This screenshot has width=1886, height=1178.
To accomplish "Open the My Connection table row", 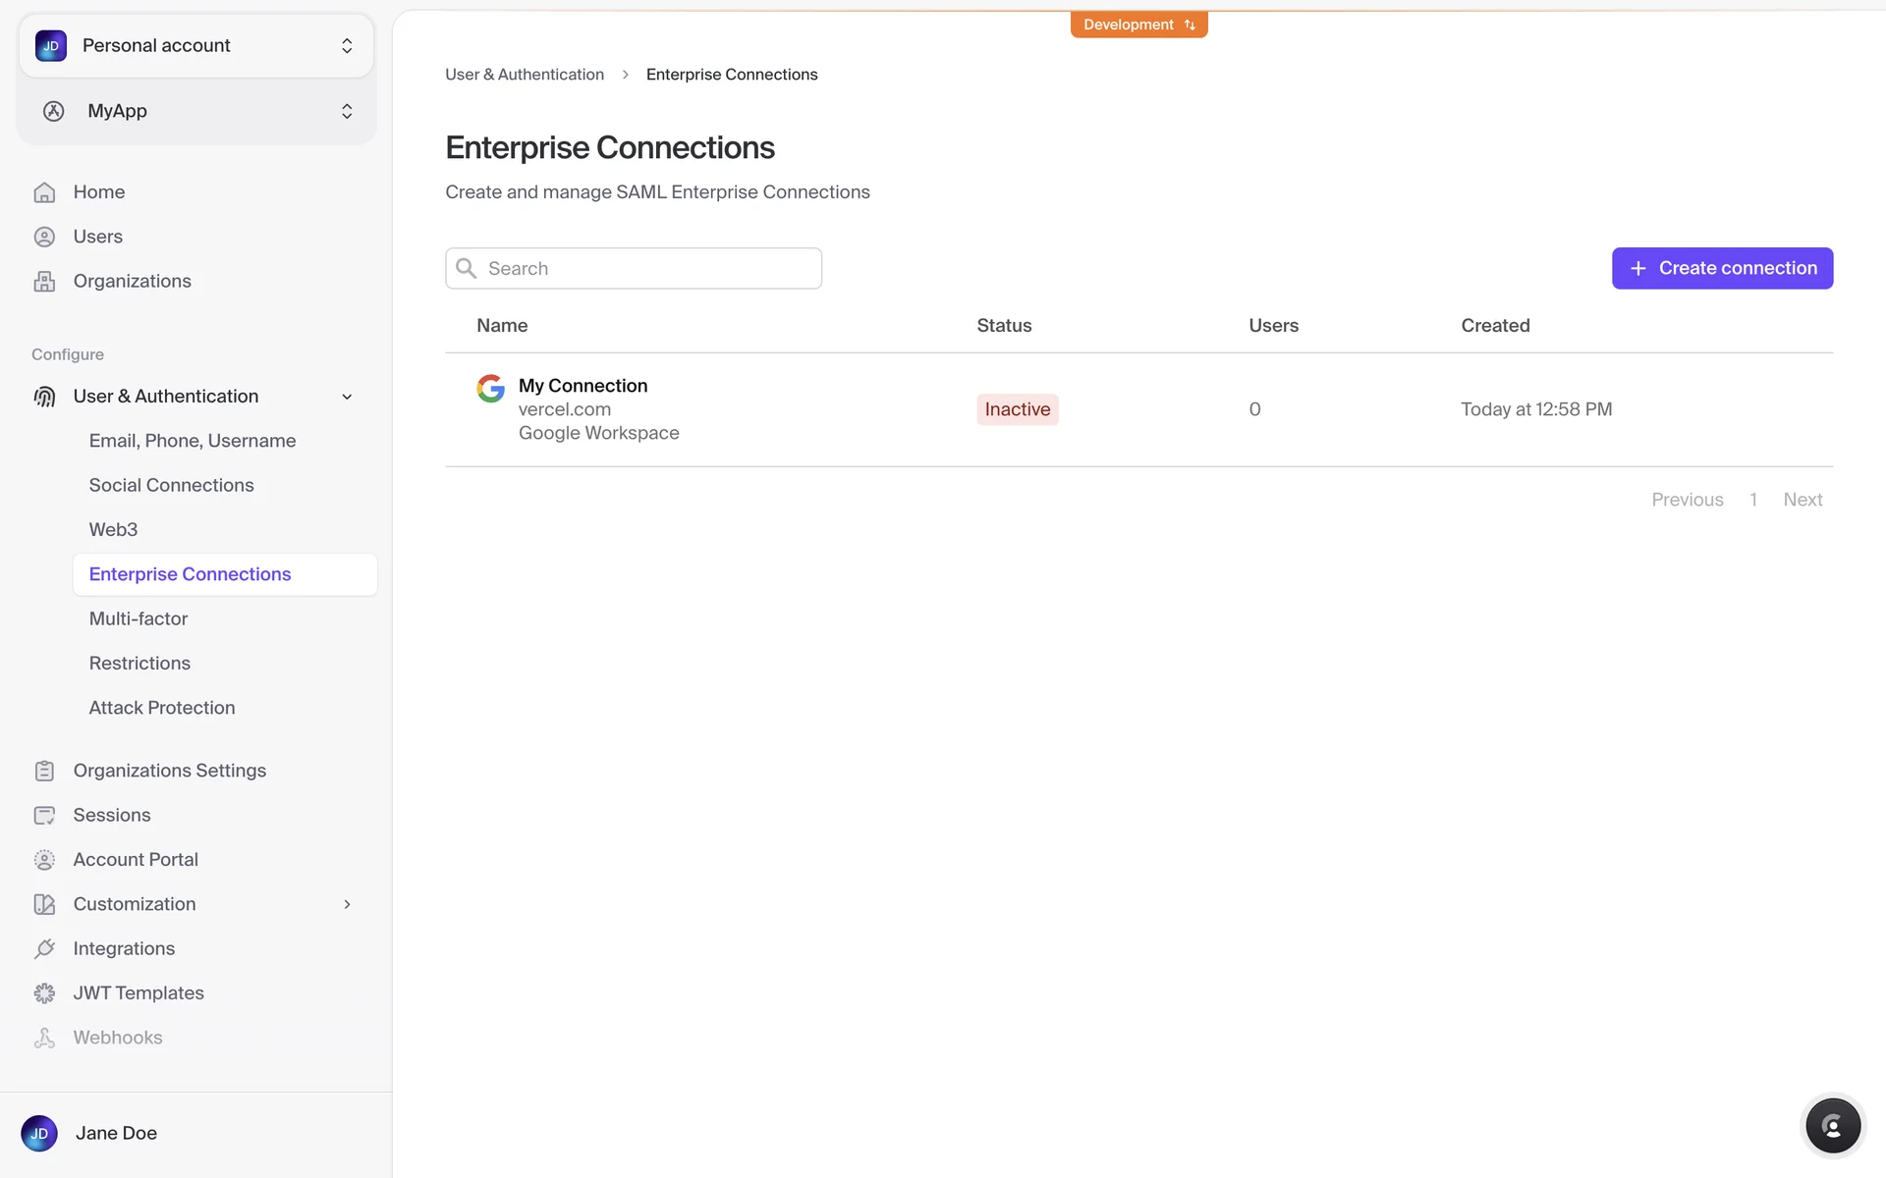I will 582,386.
